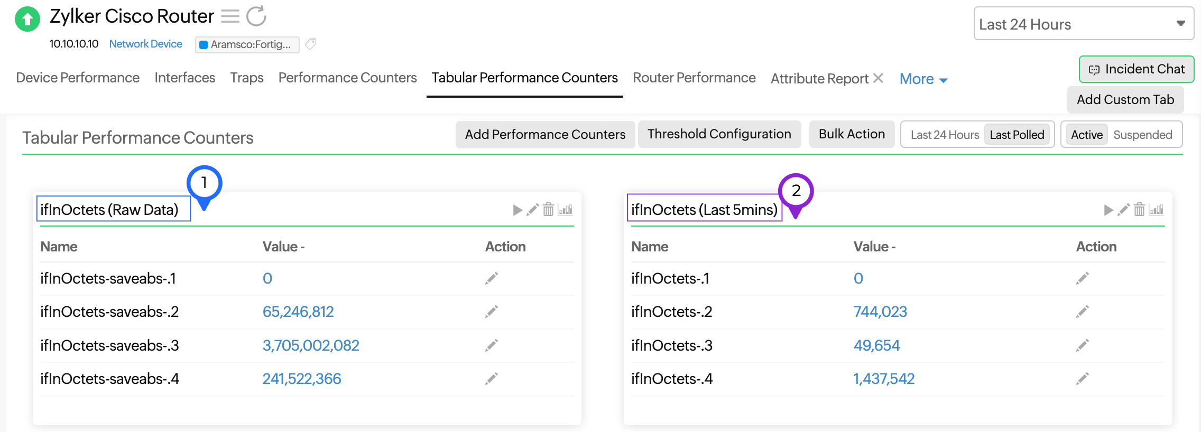Click pencil icon for ifInOctets-.4 row
The height and width of the screenshot is (432, 1201).
[x=1082, y=379]
